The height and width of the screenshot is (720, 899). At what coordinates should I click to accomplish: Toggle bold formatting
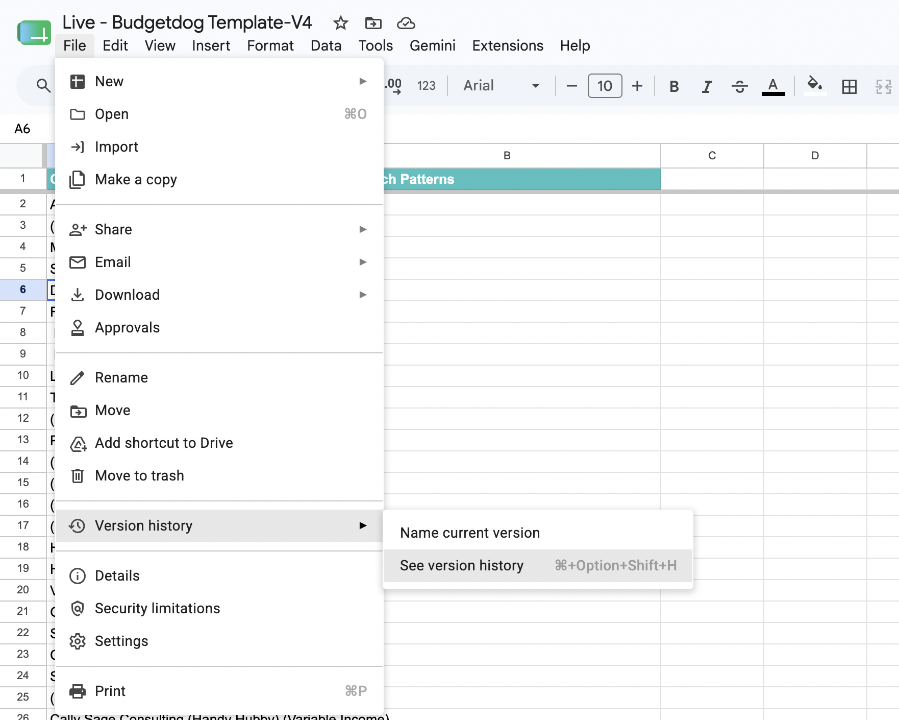(x=674, y=87)
